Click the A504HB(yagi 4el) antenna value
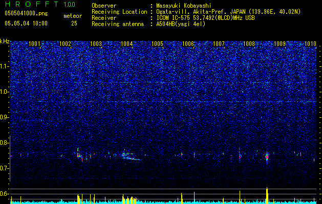The height and width of the screenshot is (204, 322). [181, 24]
